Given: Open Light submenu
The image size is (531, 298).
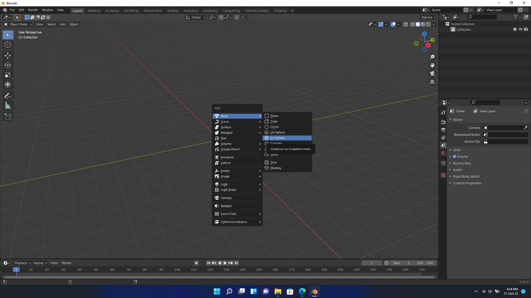Looking at the screenshot, I should click(x=237, y=184).
